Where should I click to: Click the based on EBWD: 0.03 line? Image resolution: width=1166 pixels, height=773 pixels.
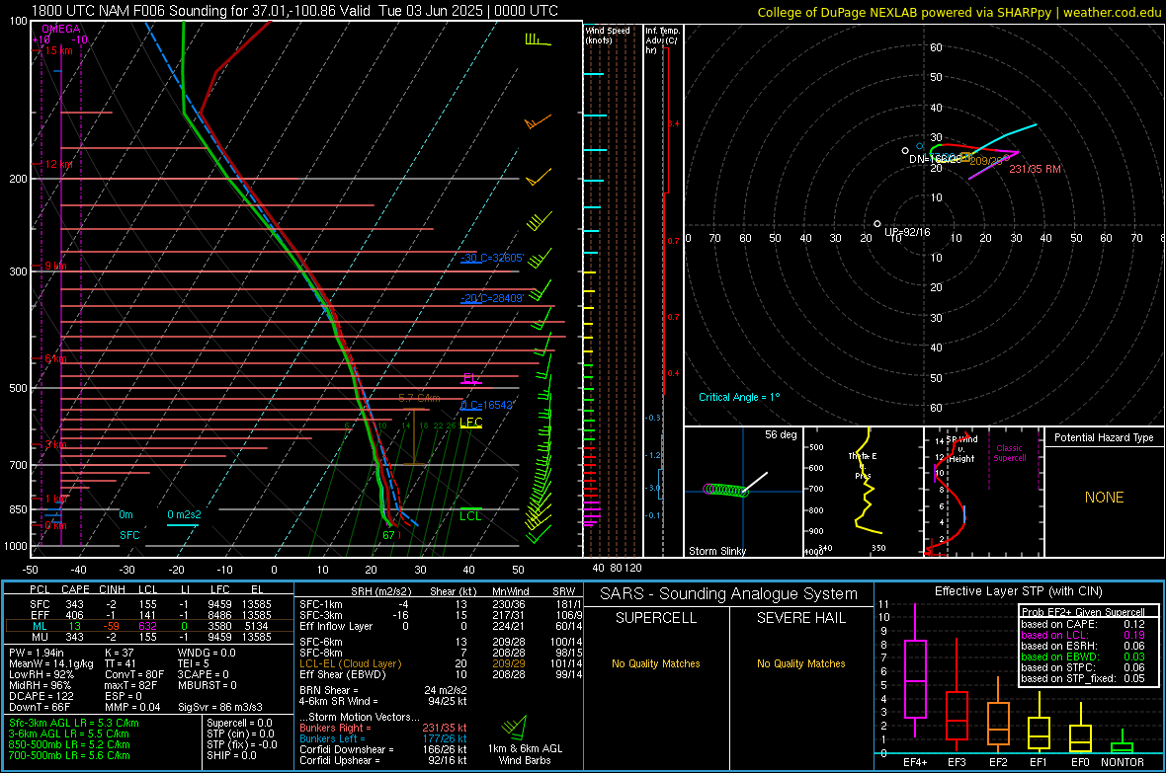[x=1083, y=657]
